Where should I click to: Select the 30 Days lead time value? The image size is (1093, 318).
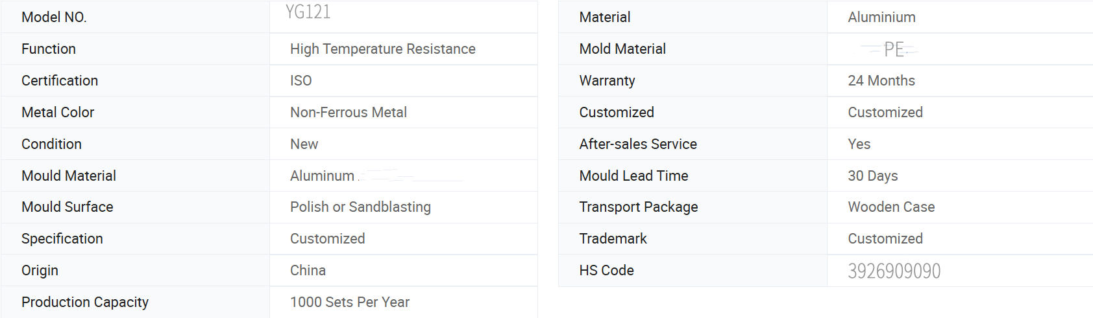(873, 176)
